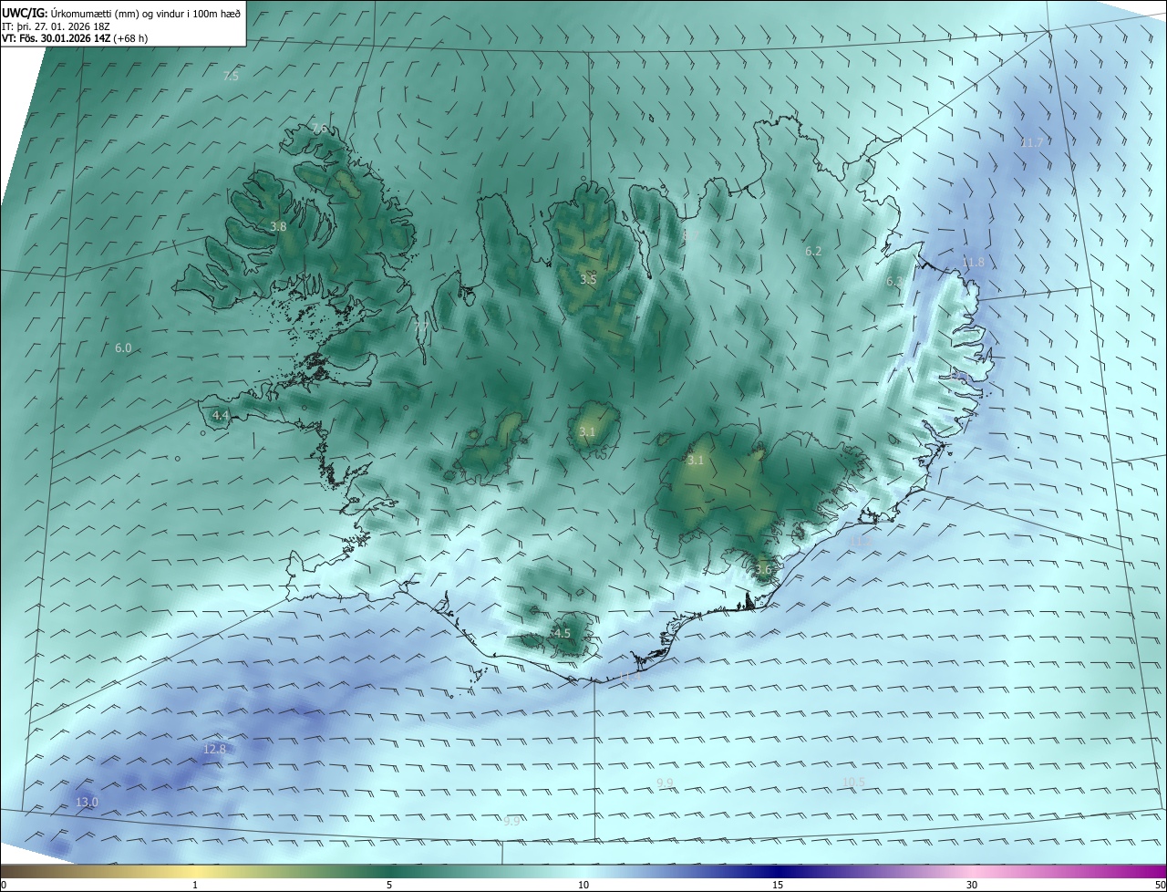
Task: Click the 10.5 value label over the ocean
Action: [x=853, y=783]
